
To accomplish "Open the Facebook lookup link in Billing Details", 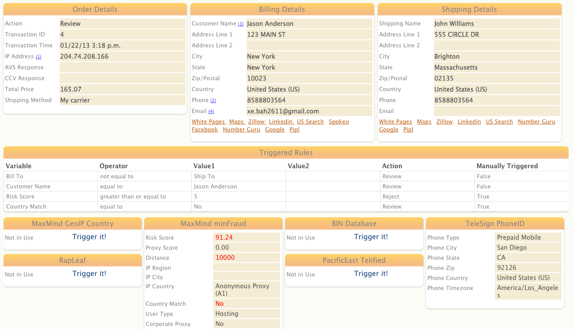I will tap(204, 130).
